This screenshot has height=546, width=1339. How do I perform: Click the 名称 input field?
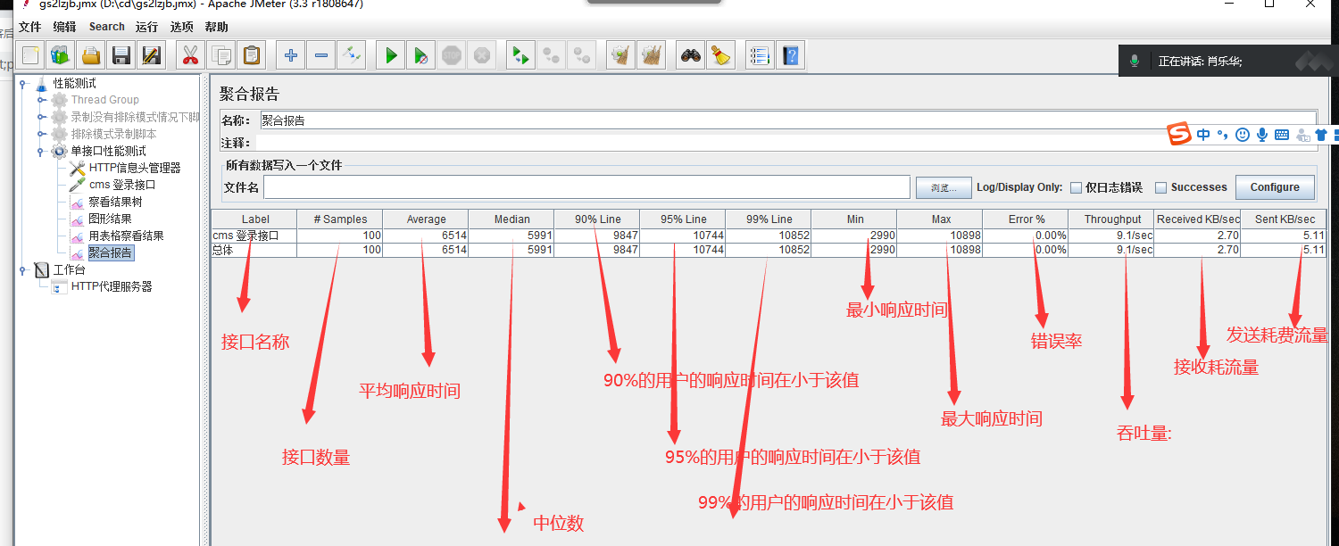pyautogui.click(x=787, y=120)
